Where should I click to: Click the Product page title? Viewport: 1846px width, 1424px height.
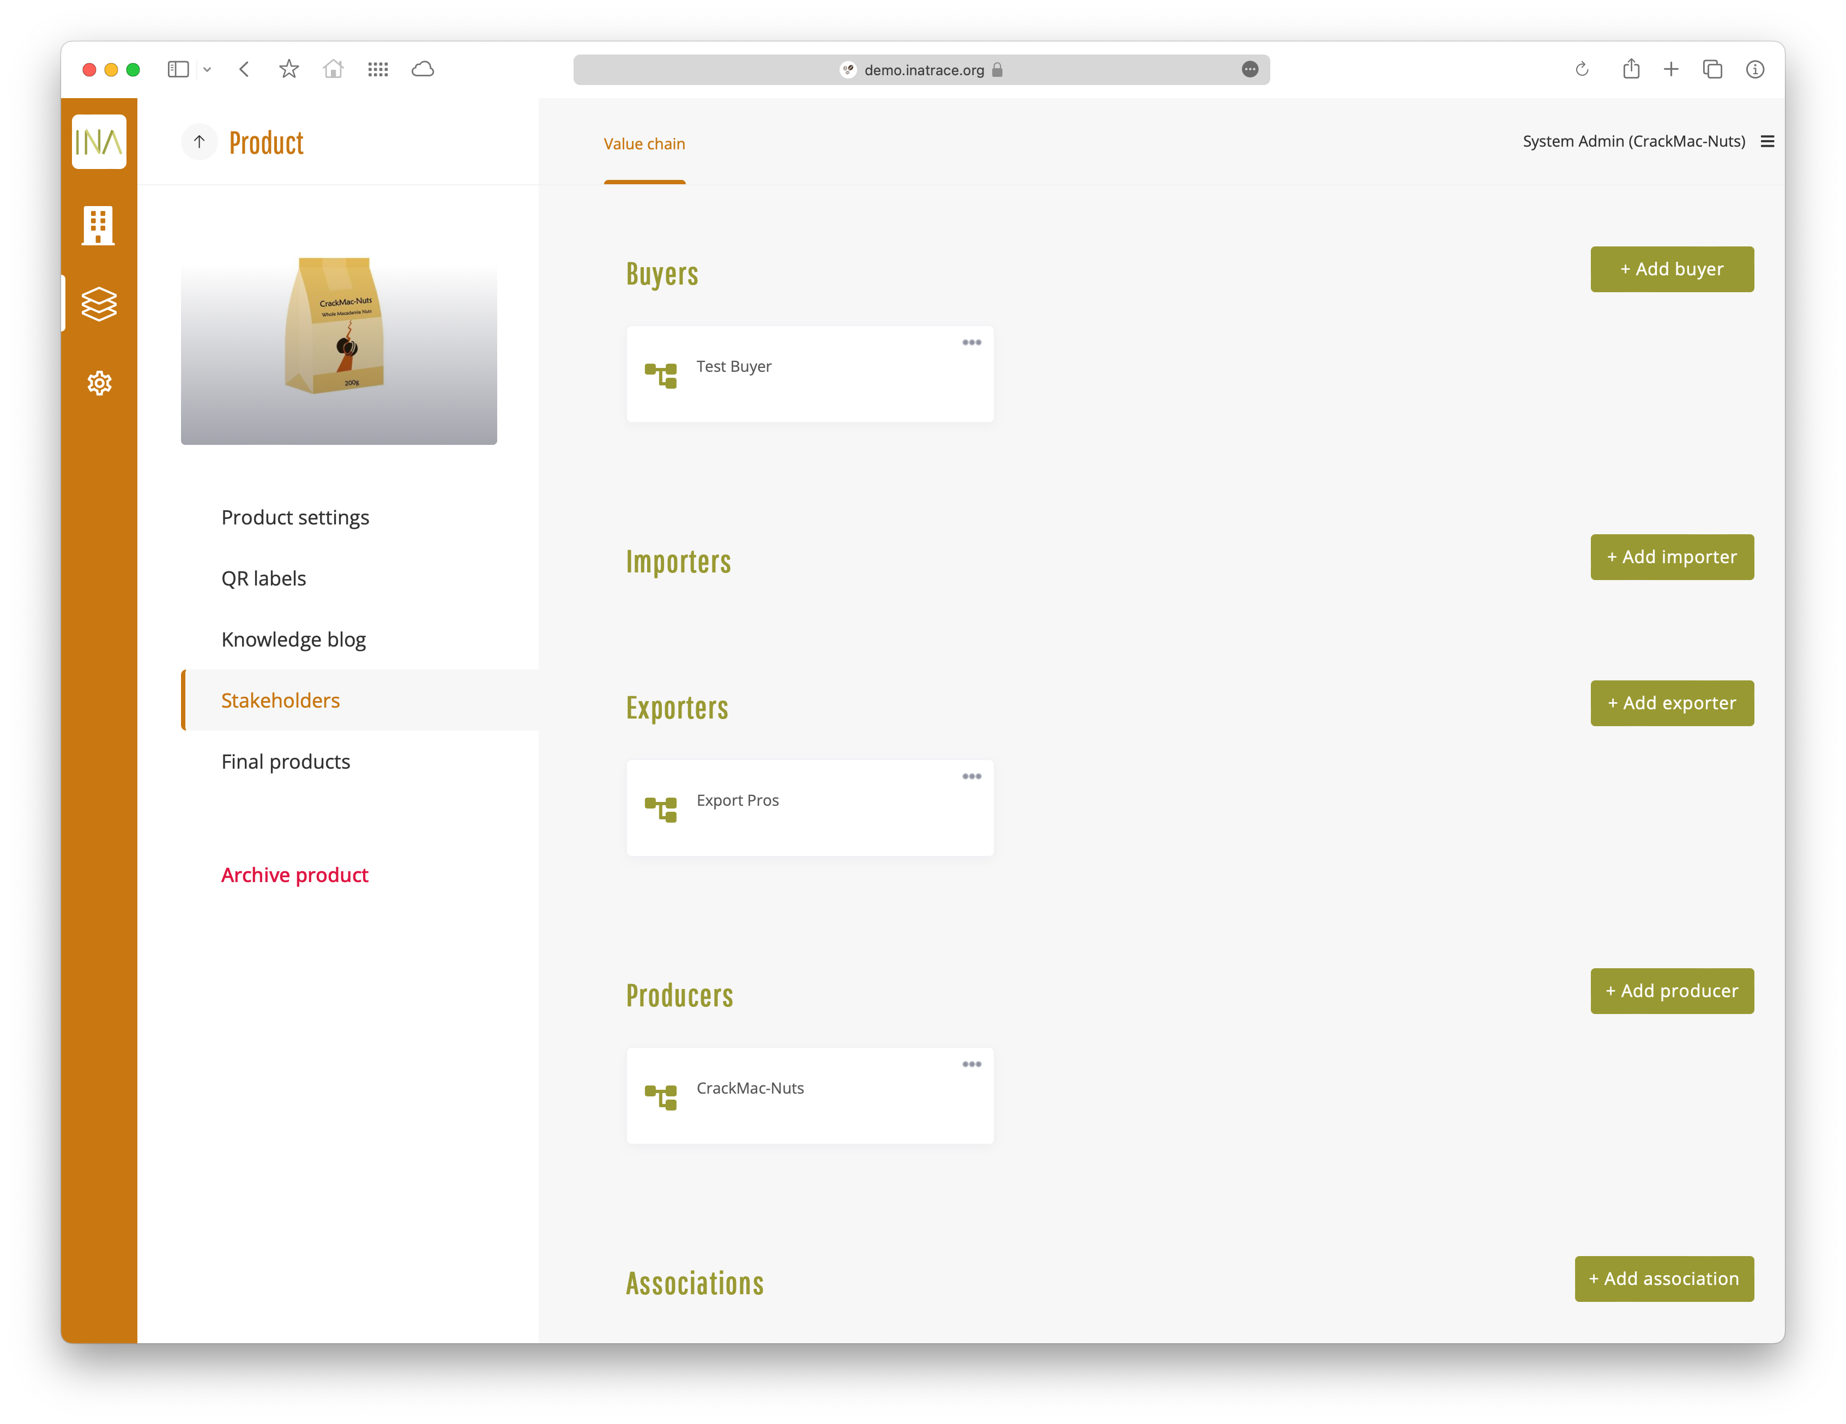coord(266,143)
